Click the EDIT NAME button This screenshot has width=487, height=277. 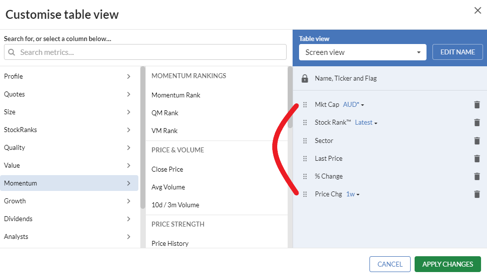tap(458, 52)
